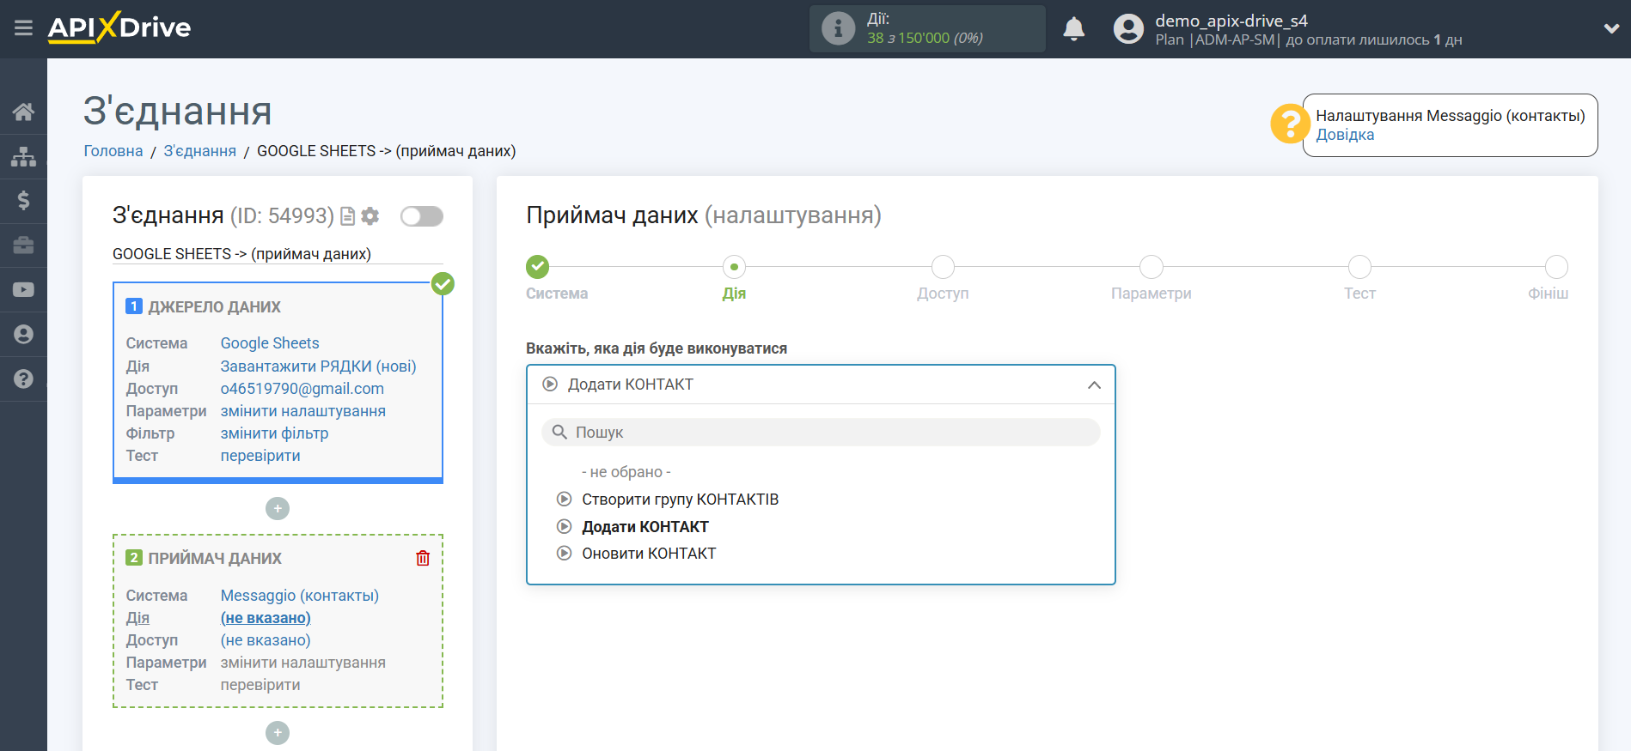Go to Параметри step

pos(1151,267)
